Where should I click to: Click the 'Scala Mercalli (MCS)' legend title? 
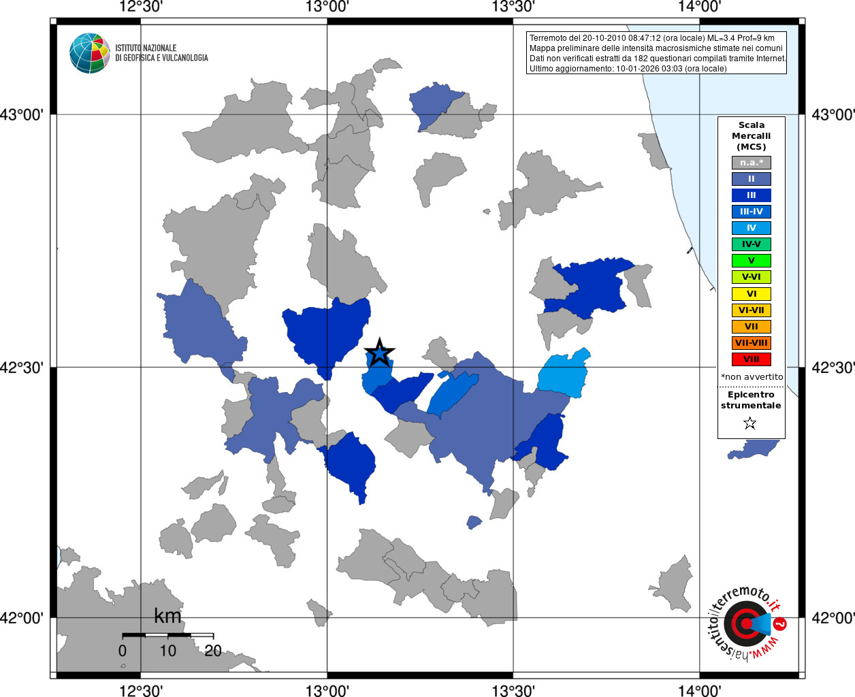pos(752,136)
